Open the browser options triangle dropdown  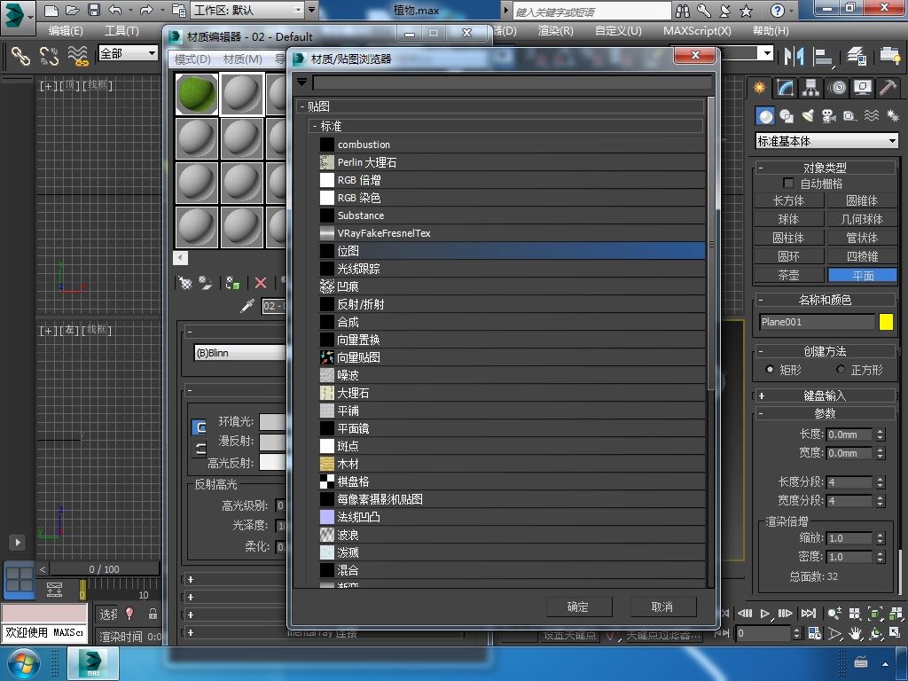[301, 82]
